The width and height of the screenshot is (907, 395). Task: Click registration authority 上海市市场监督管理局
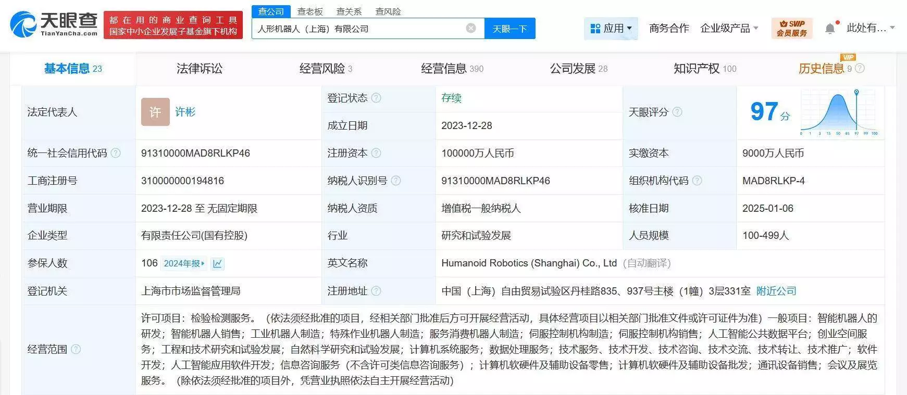[x=191, y=291]
